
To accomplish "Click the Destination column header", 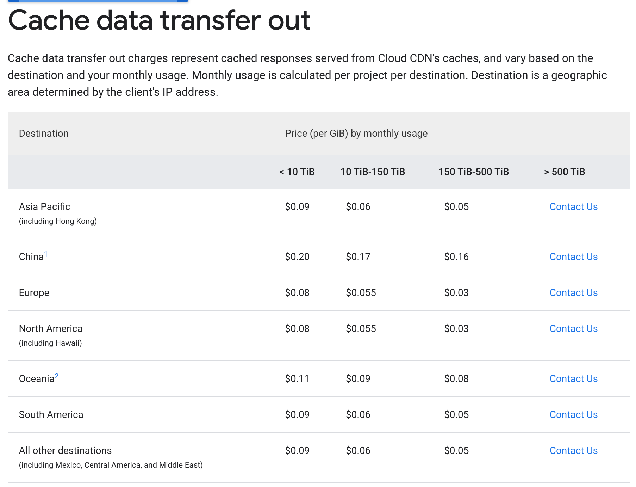I will pos(44,134).
